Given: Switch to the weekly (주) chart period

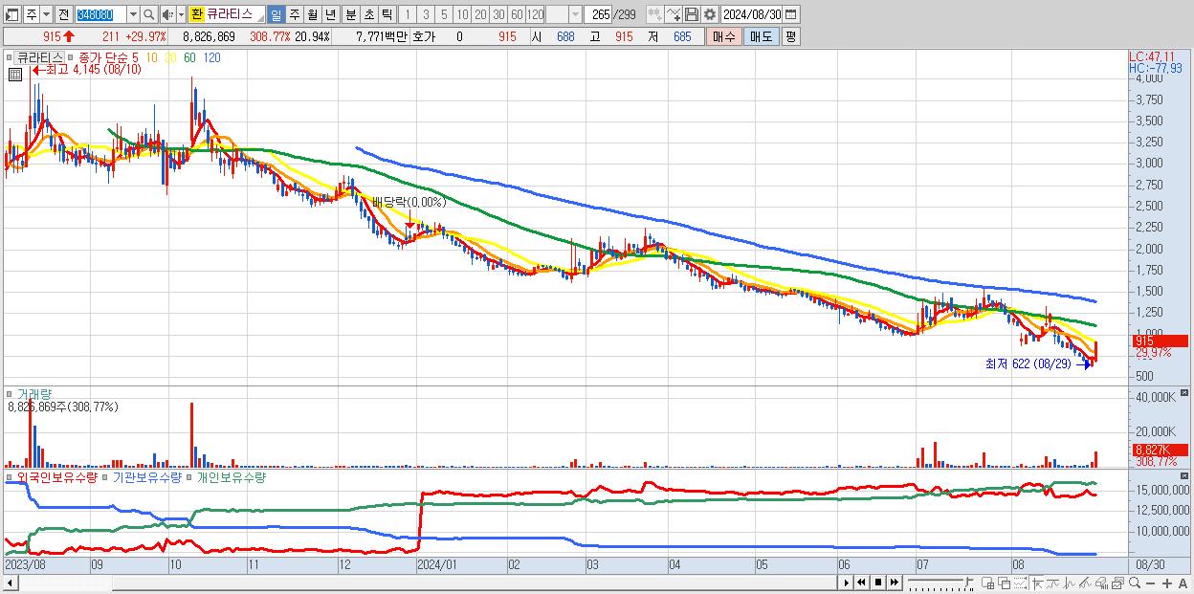Looking at the screenshot, I should tap(294, 15).
